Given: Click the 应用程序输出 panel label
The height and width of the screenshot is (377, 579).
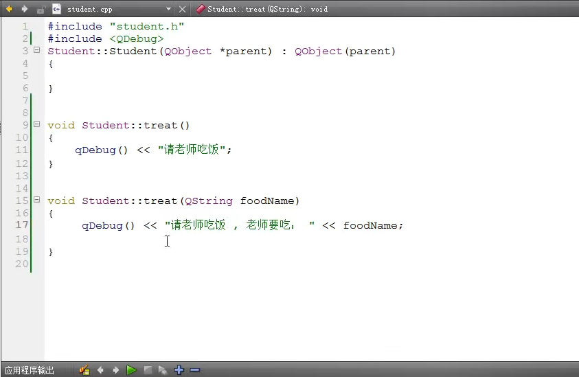Looking at the screenshot, I should coord(30,370).
